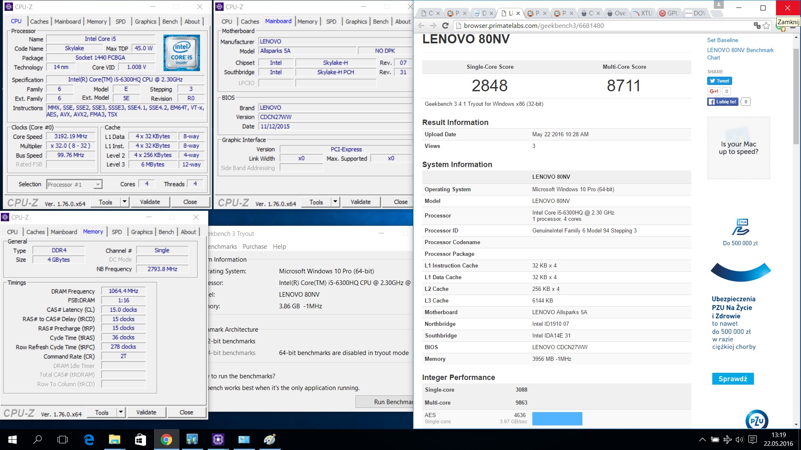Open the Action Center notification icon
Screen dimensions: 801x450
point(753,440)
